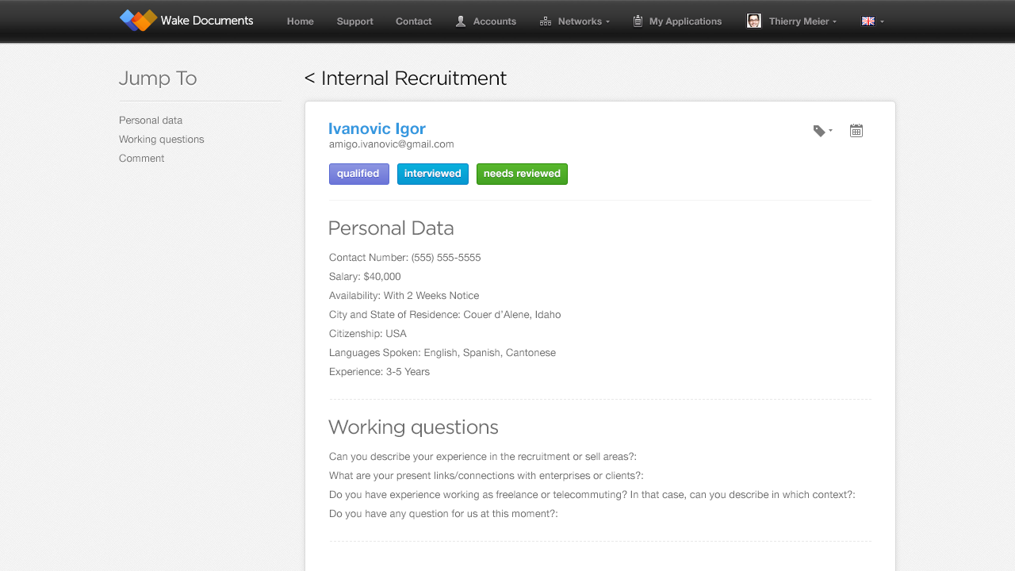Jump to Personal data section
The image size is (1015, 571).
pyautogui.click(x=151, y=121)
